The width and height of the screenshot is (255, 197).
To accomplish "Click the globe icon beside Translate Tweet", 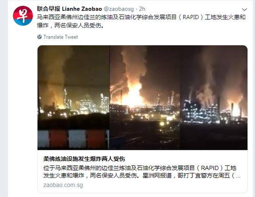I will [39, 37].
